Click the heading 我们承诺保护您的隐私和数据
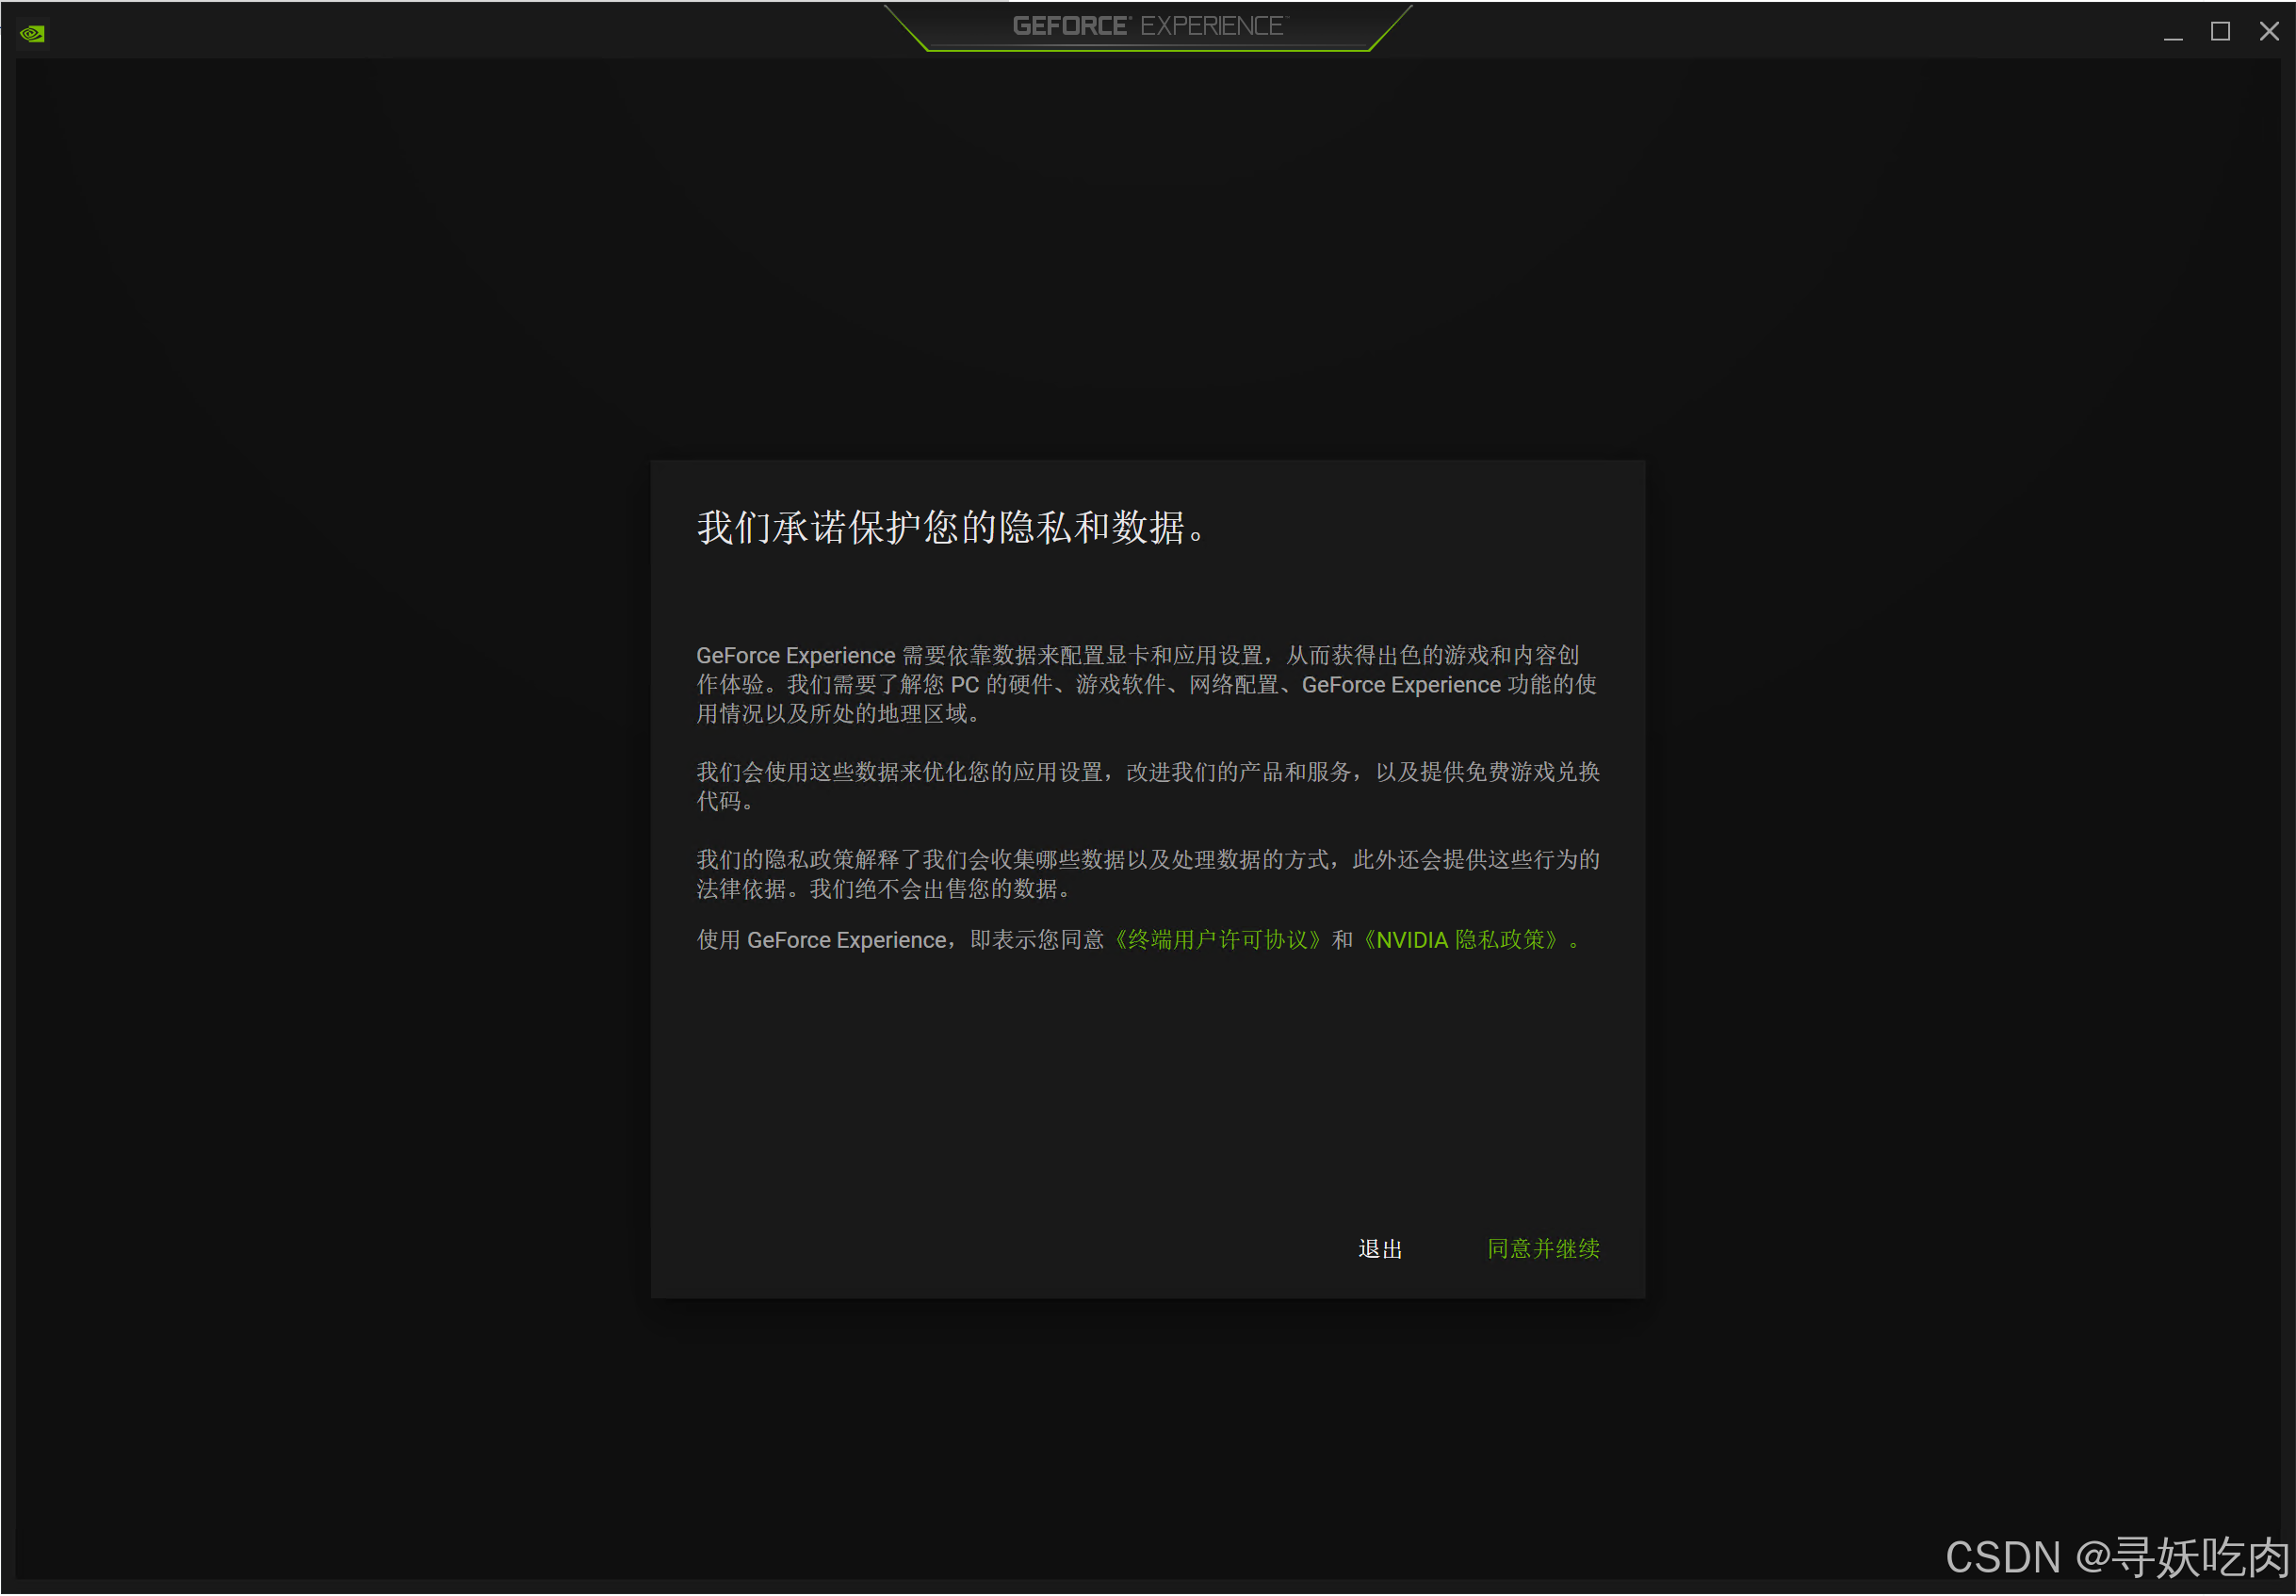The image size is (2296, 1596). click(x=950, y=527)
